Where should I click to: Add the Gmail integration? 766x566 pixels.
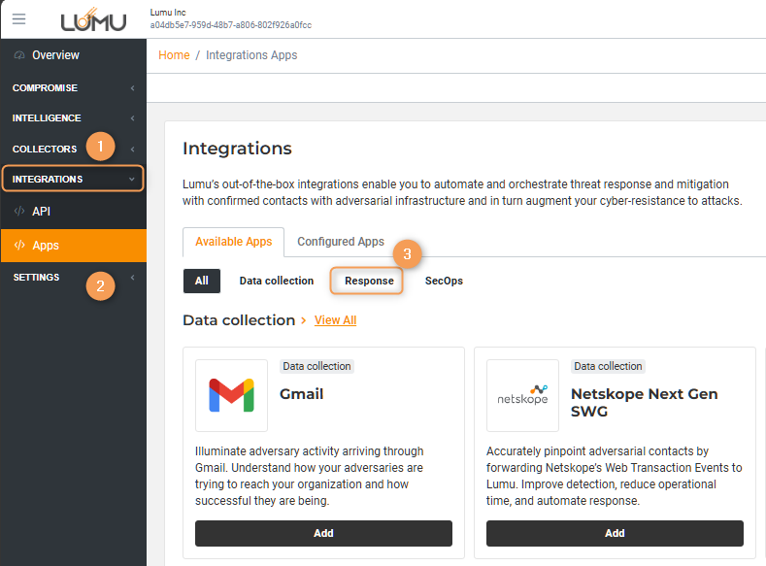click(323, 533)
